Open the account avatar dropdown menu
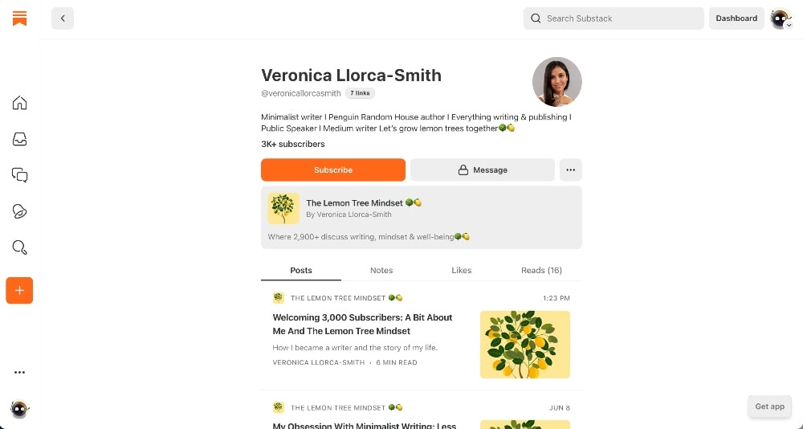 click(x=781, y=19)
